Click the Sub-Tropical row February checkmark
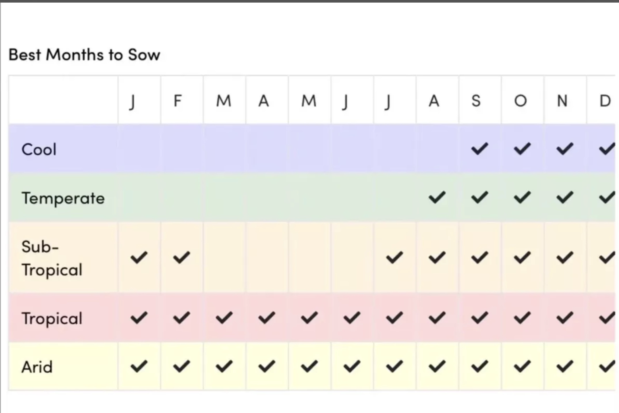The height and width of the screenshot is (413, 619). coord(181,257)
